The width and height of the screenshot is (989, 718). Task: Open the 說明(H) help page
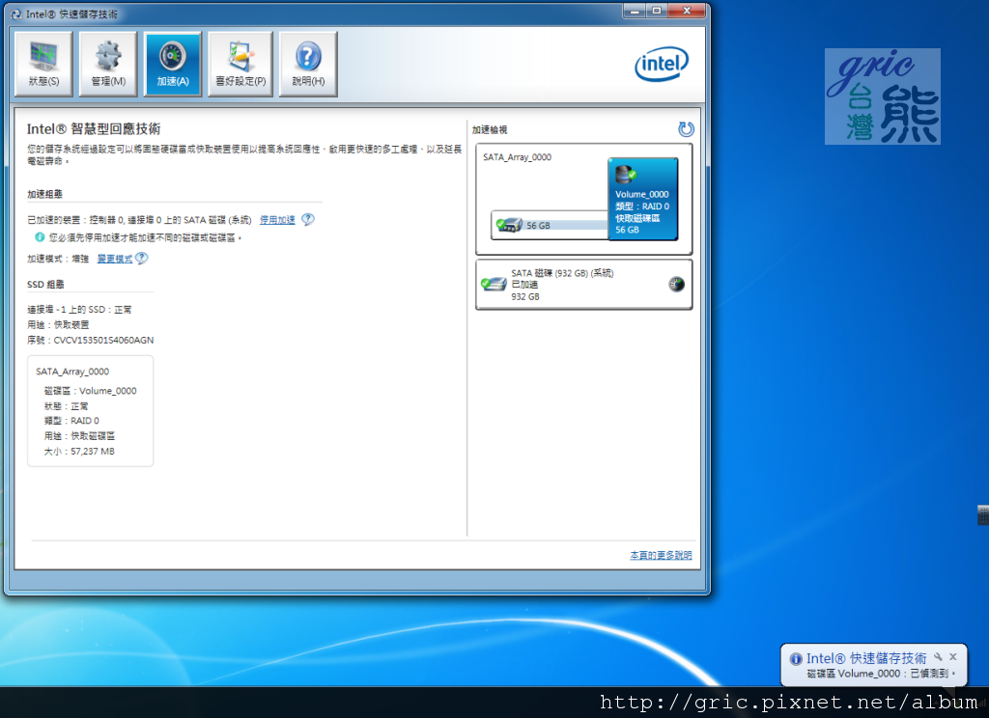point(308,65)
